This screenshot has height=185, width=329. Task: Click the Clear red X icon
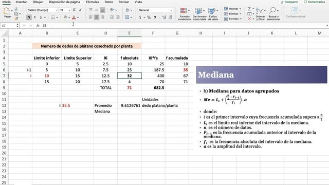tap(249, 19)
